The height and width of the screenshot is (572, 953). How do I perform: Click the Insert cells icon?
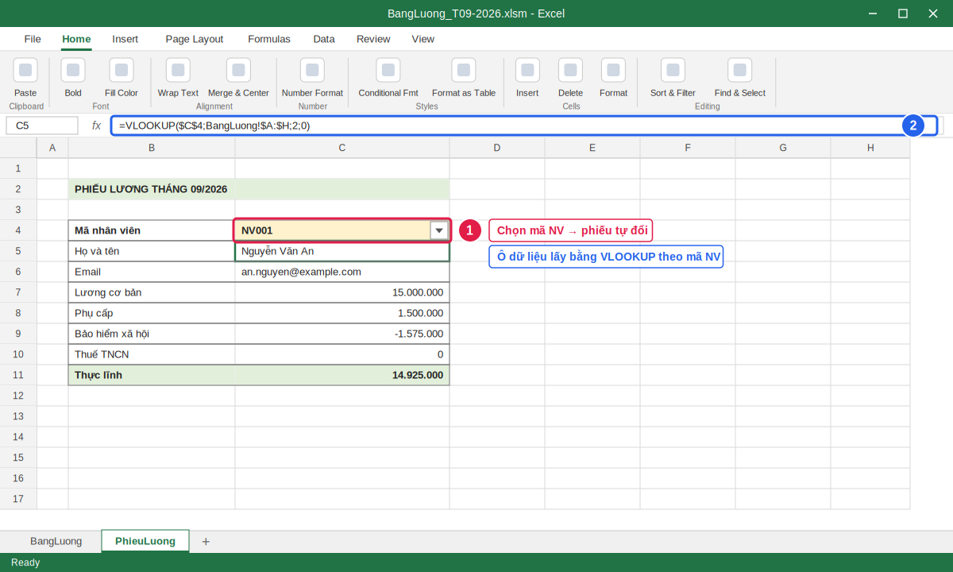point(527,70)
